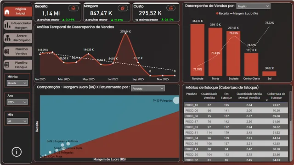Select the PROD_18 row
This screenshot has width=294, height=165.
tap(236, 105)
